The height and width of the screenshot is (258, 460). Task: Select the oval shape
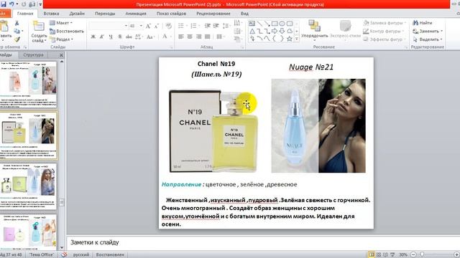pos(282,24)
